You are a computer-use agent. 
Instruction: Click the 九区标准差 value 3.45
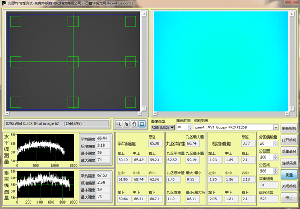tap(173, 179)
